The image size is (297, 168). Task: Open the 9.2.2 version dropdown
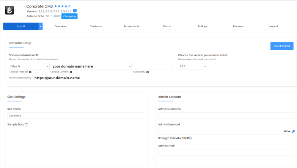(x=192, y=66)
